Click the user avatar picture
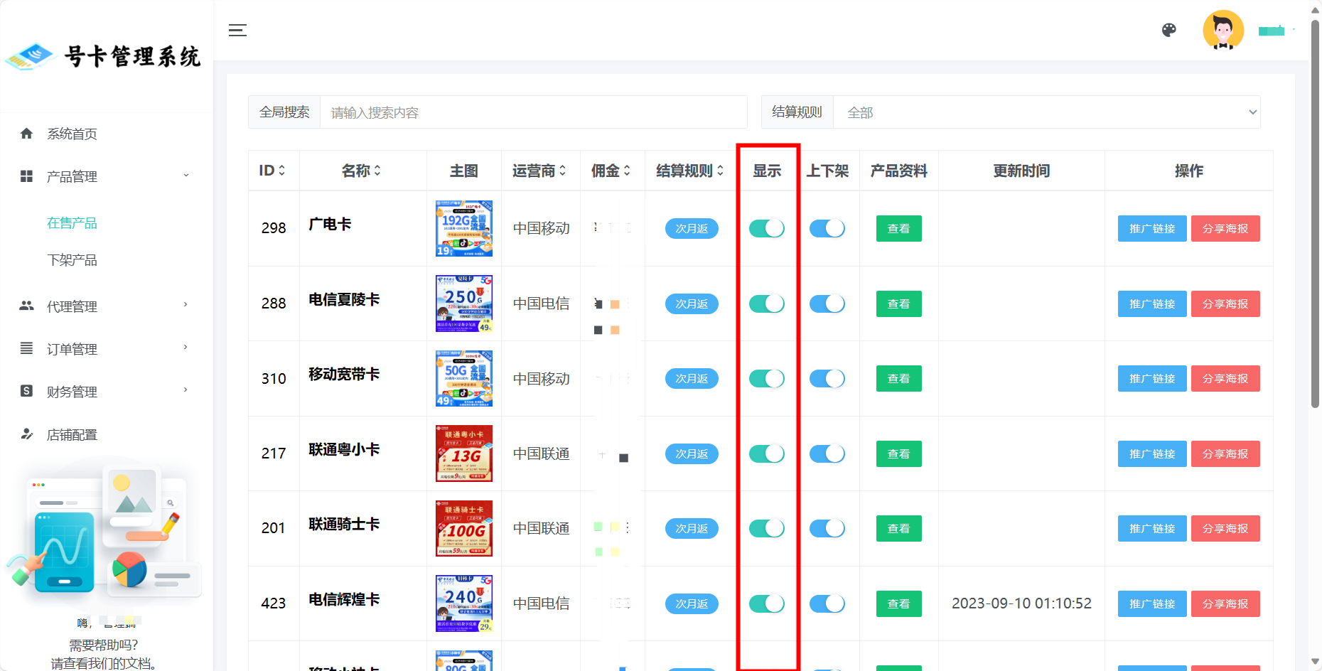Screen dimensions: 1322x671 [1223, 30]
